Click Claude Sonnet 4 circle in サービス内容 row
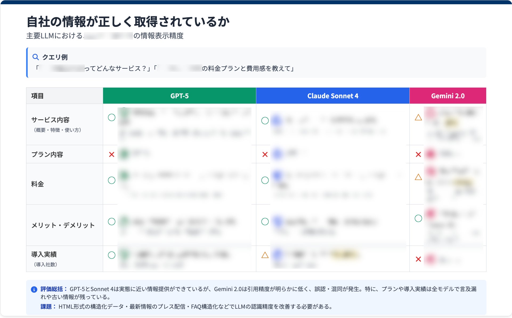 (265, 121)
